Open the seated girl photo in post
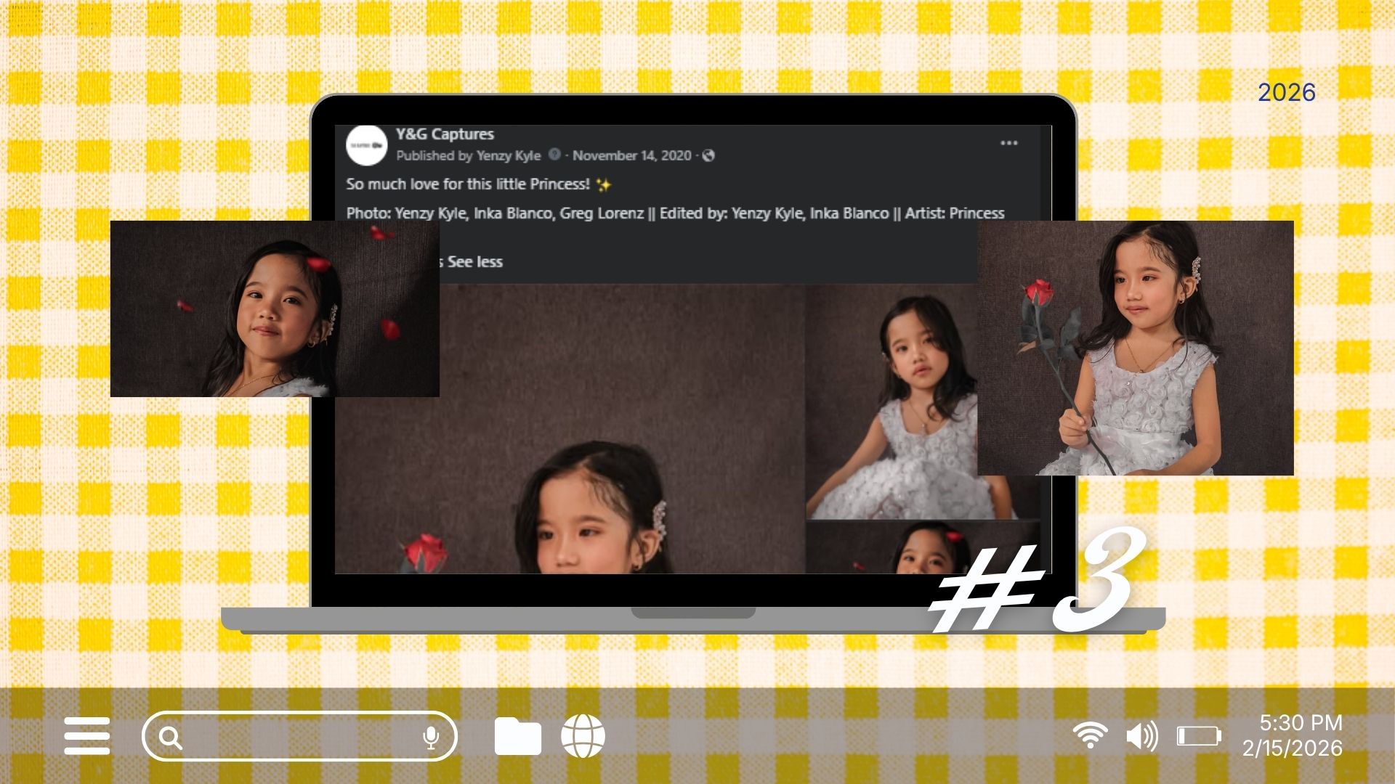Viewport: 1395px width, 784px height. coord(891,401)
